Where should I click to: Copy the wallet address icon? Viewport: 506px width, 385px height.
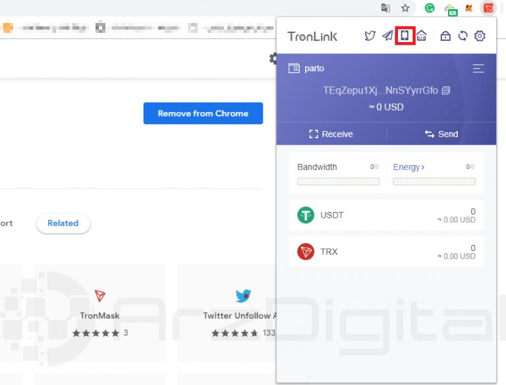[445, 91]
